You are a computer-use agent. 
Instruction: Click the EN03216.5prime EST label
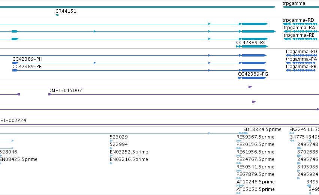click(129, 159)
